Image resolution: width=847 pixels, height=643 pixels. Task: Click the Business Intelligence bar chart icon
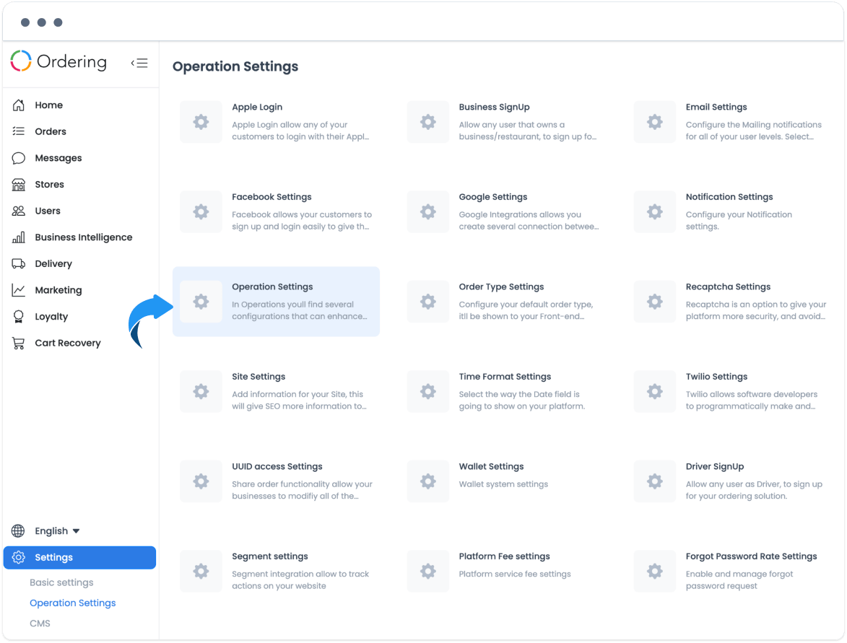(x=18, y=237)
